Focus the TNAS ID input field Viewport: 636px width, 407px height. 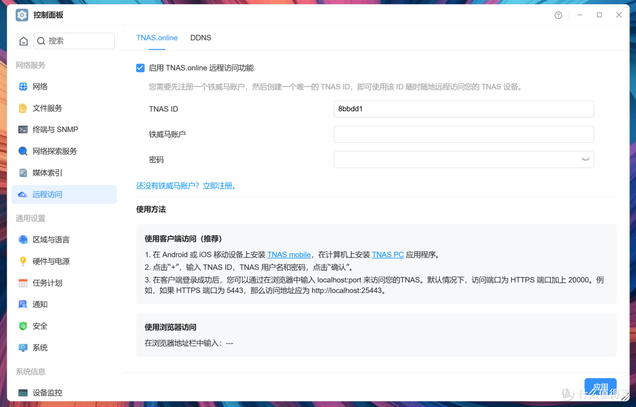[x=463, y=109]
